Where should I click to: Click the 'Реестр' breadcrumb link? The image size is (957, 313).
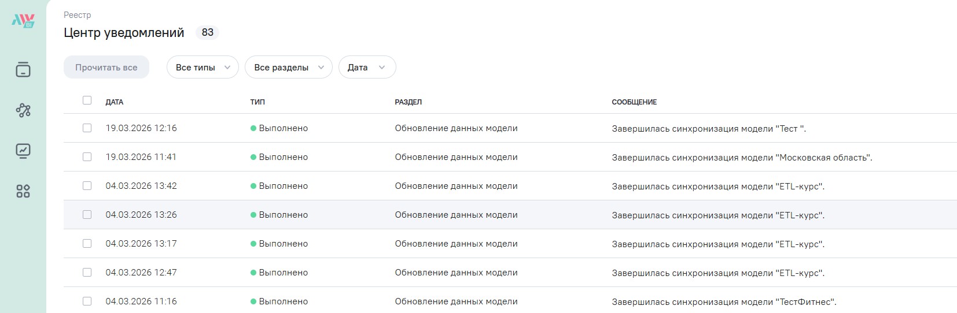pyautogui.click(x=78, y=15)
